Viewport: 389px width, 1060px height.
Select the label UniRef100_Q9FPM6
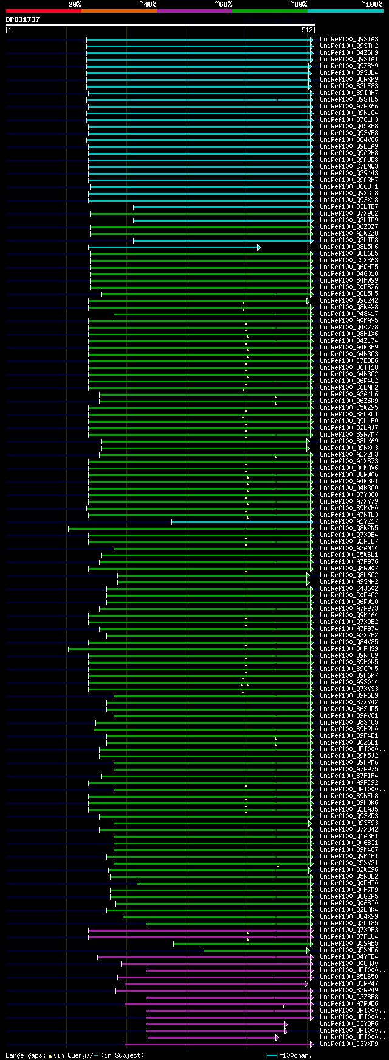pyautogui.click(x=349, y=763)
